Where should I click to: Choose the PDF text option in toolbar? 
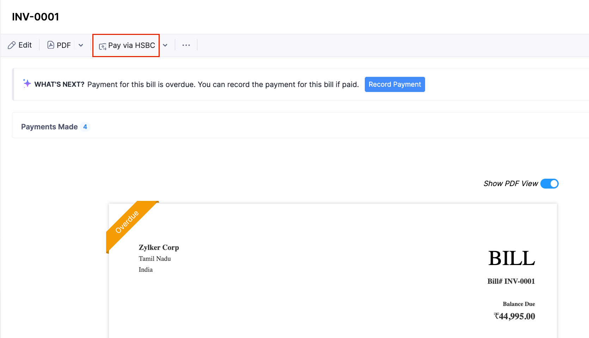tap(64, 45)
